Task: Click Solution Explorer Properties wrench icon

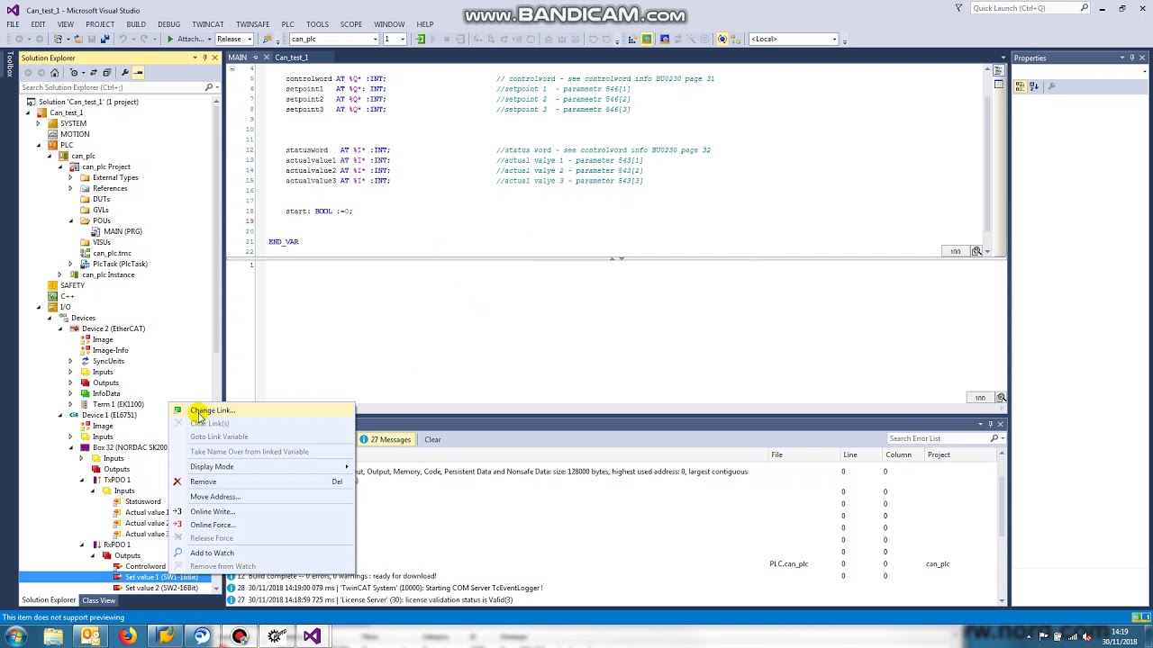Action: [x=124, y=73]
